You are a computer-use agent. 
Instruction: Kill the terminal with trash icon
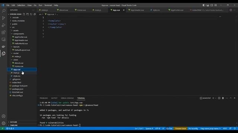[223, 98]
